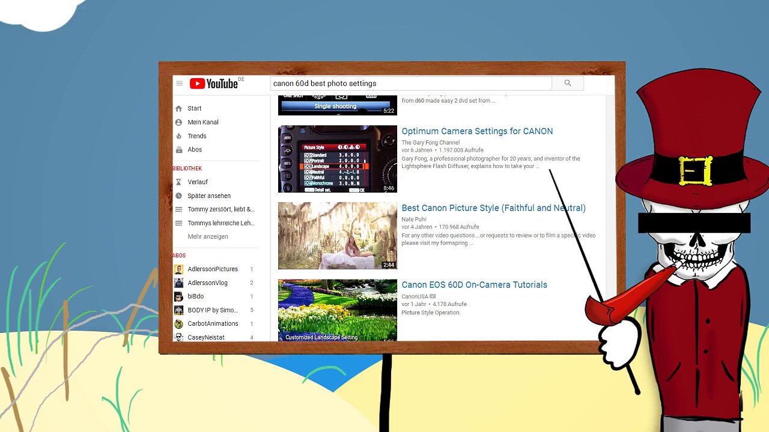Open Verlauf via hourglass icon
This screenshot has height=432, width=769.
point(178,182)
